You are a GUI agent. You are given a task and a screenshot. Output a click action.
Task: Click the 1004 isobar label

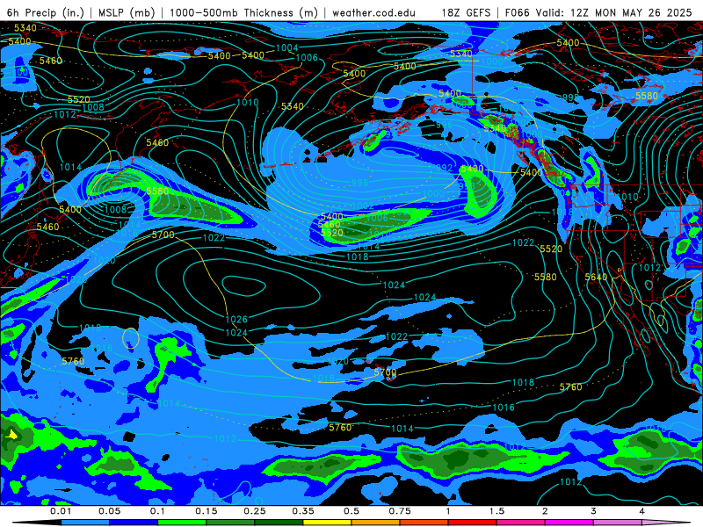click(287, 47)
